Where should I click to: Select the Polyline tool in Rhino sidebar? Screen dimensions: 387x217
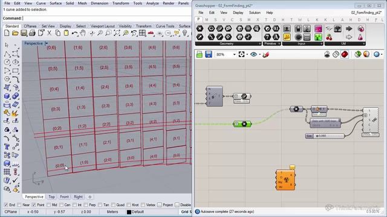pos(7,54)
